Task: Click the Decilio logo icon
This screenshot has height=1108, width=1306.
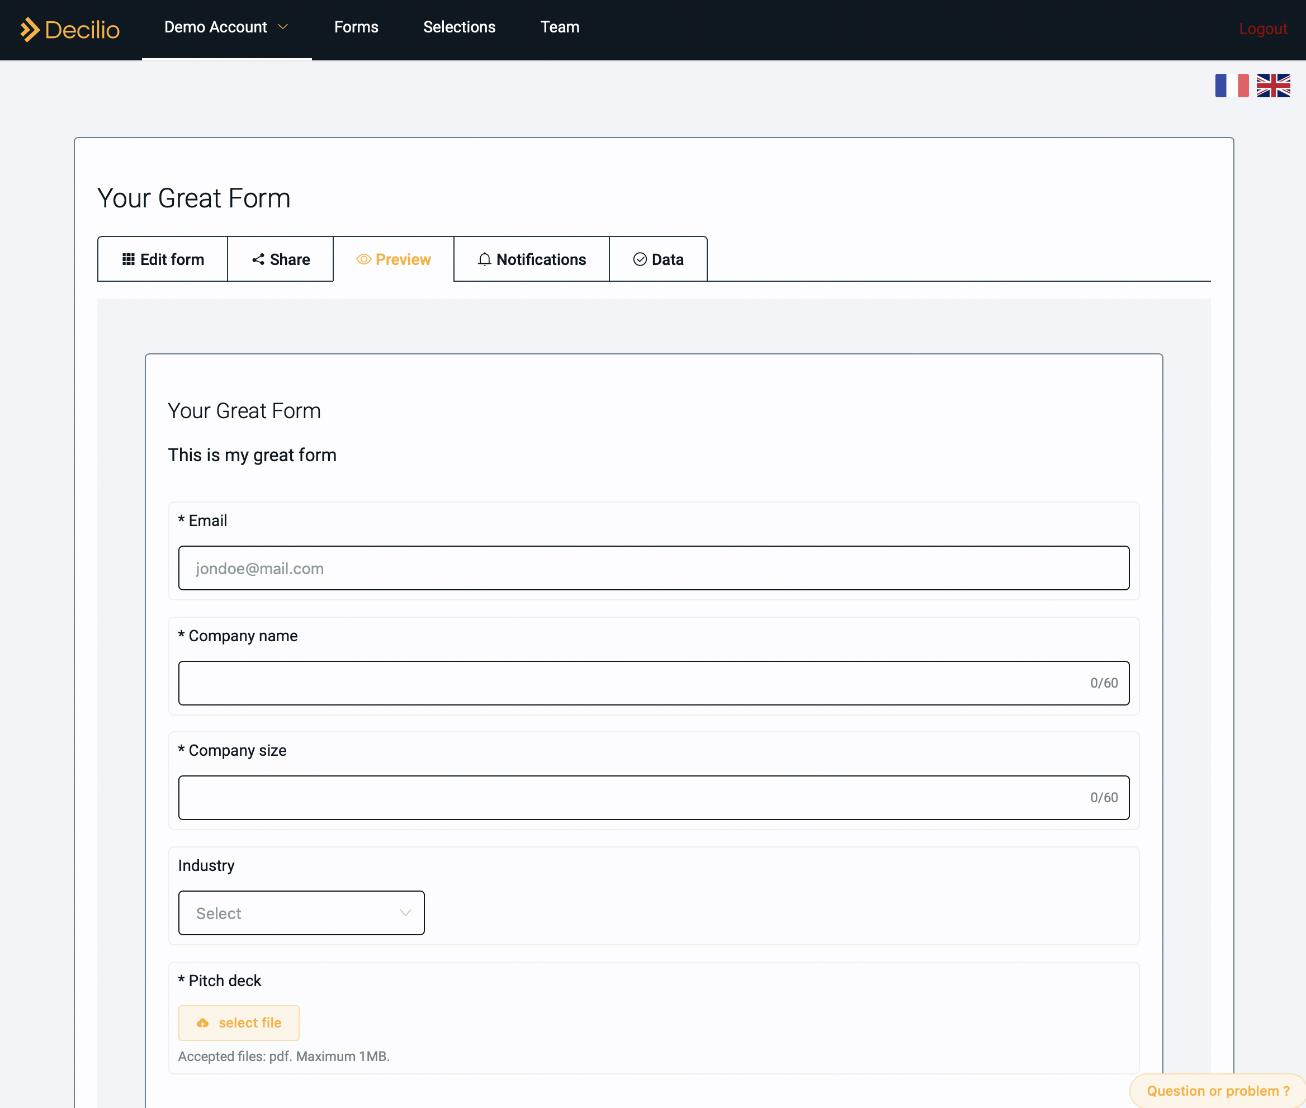Action: click(x=31, y=27)
